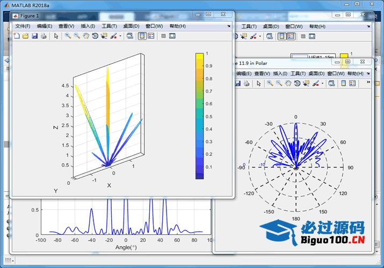Image resolution: width=384 pixels, height=268 pixels.
Task: Click Show Plot Tools in middle background figure
Action: (311, 36)
